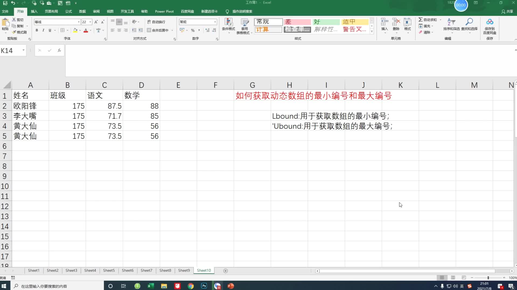Screen dimensions: 517x290
Task: Apply the red font color
Action: (86, 30)
